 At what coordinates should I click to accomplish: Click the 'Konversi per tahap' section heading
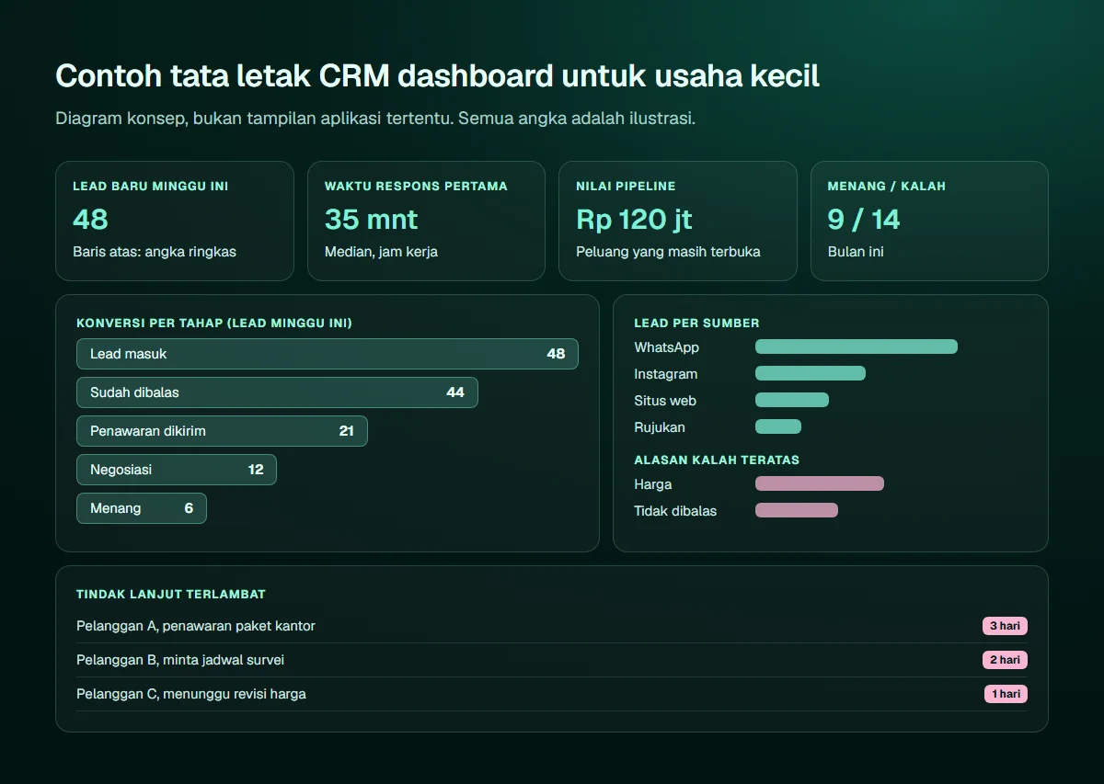[x=214, y=324]
